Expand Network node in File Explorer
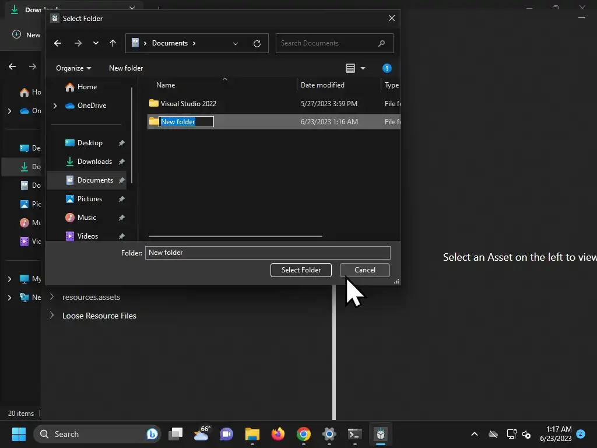This screenshot has width=597, height=448. coord(9,297)
